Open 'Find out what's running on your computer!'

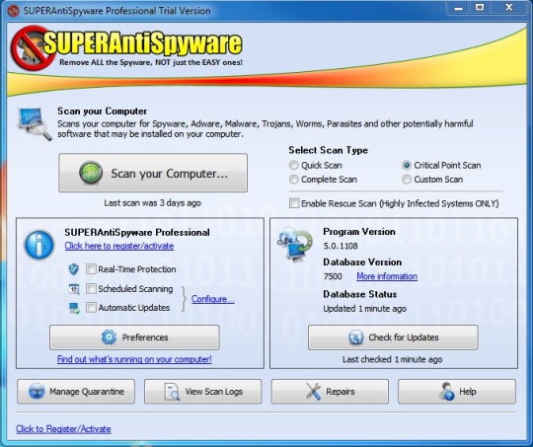[134, 359]
